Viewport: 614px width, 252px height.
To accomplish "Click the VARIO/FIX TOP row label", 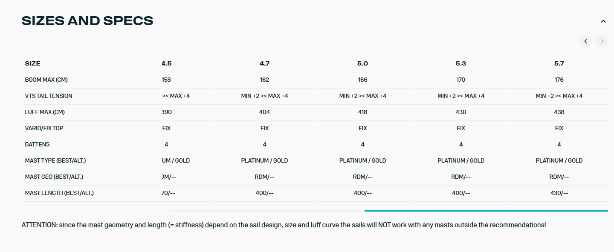I will pos(45,128).
